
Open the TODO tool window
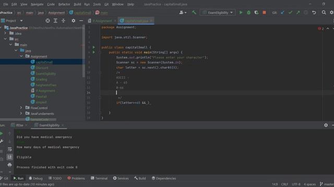(55, 178)
